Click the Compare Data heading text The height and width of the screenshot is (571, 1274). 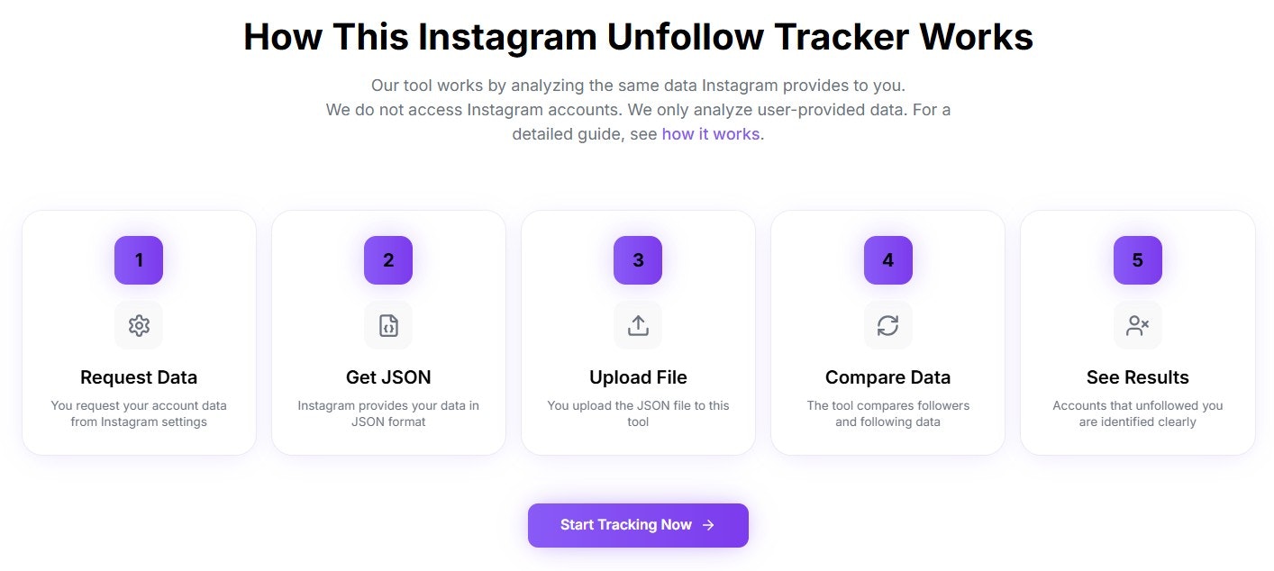pos(887,377)
